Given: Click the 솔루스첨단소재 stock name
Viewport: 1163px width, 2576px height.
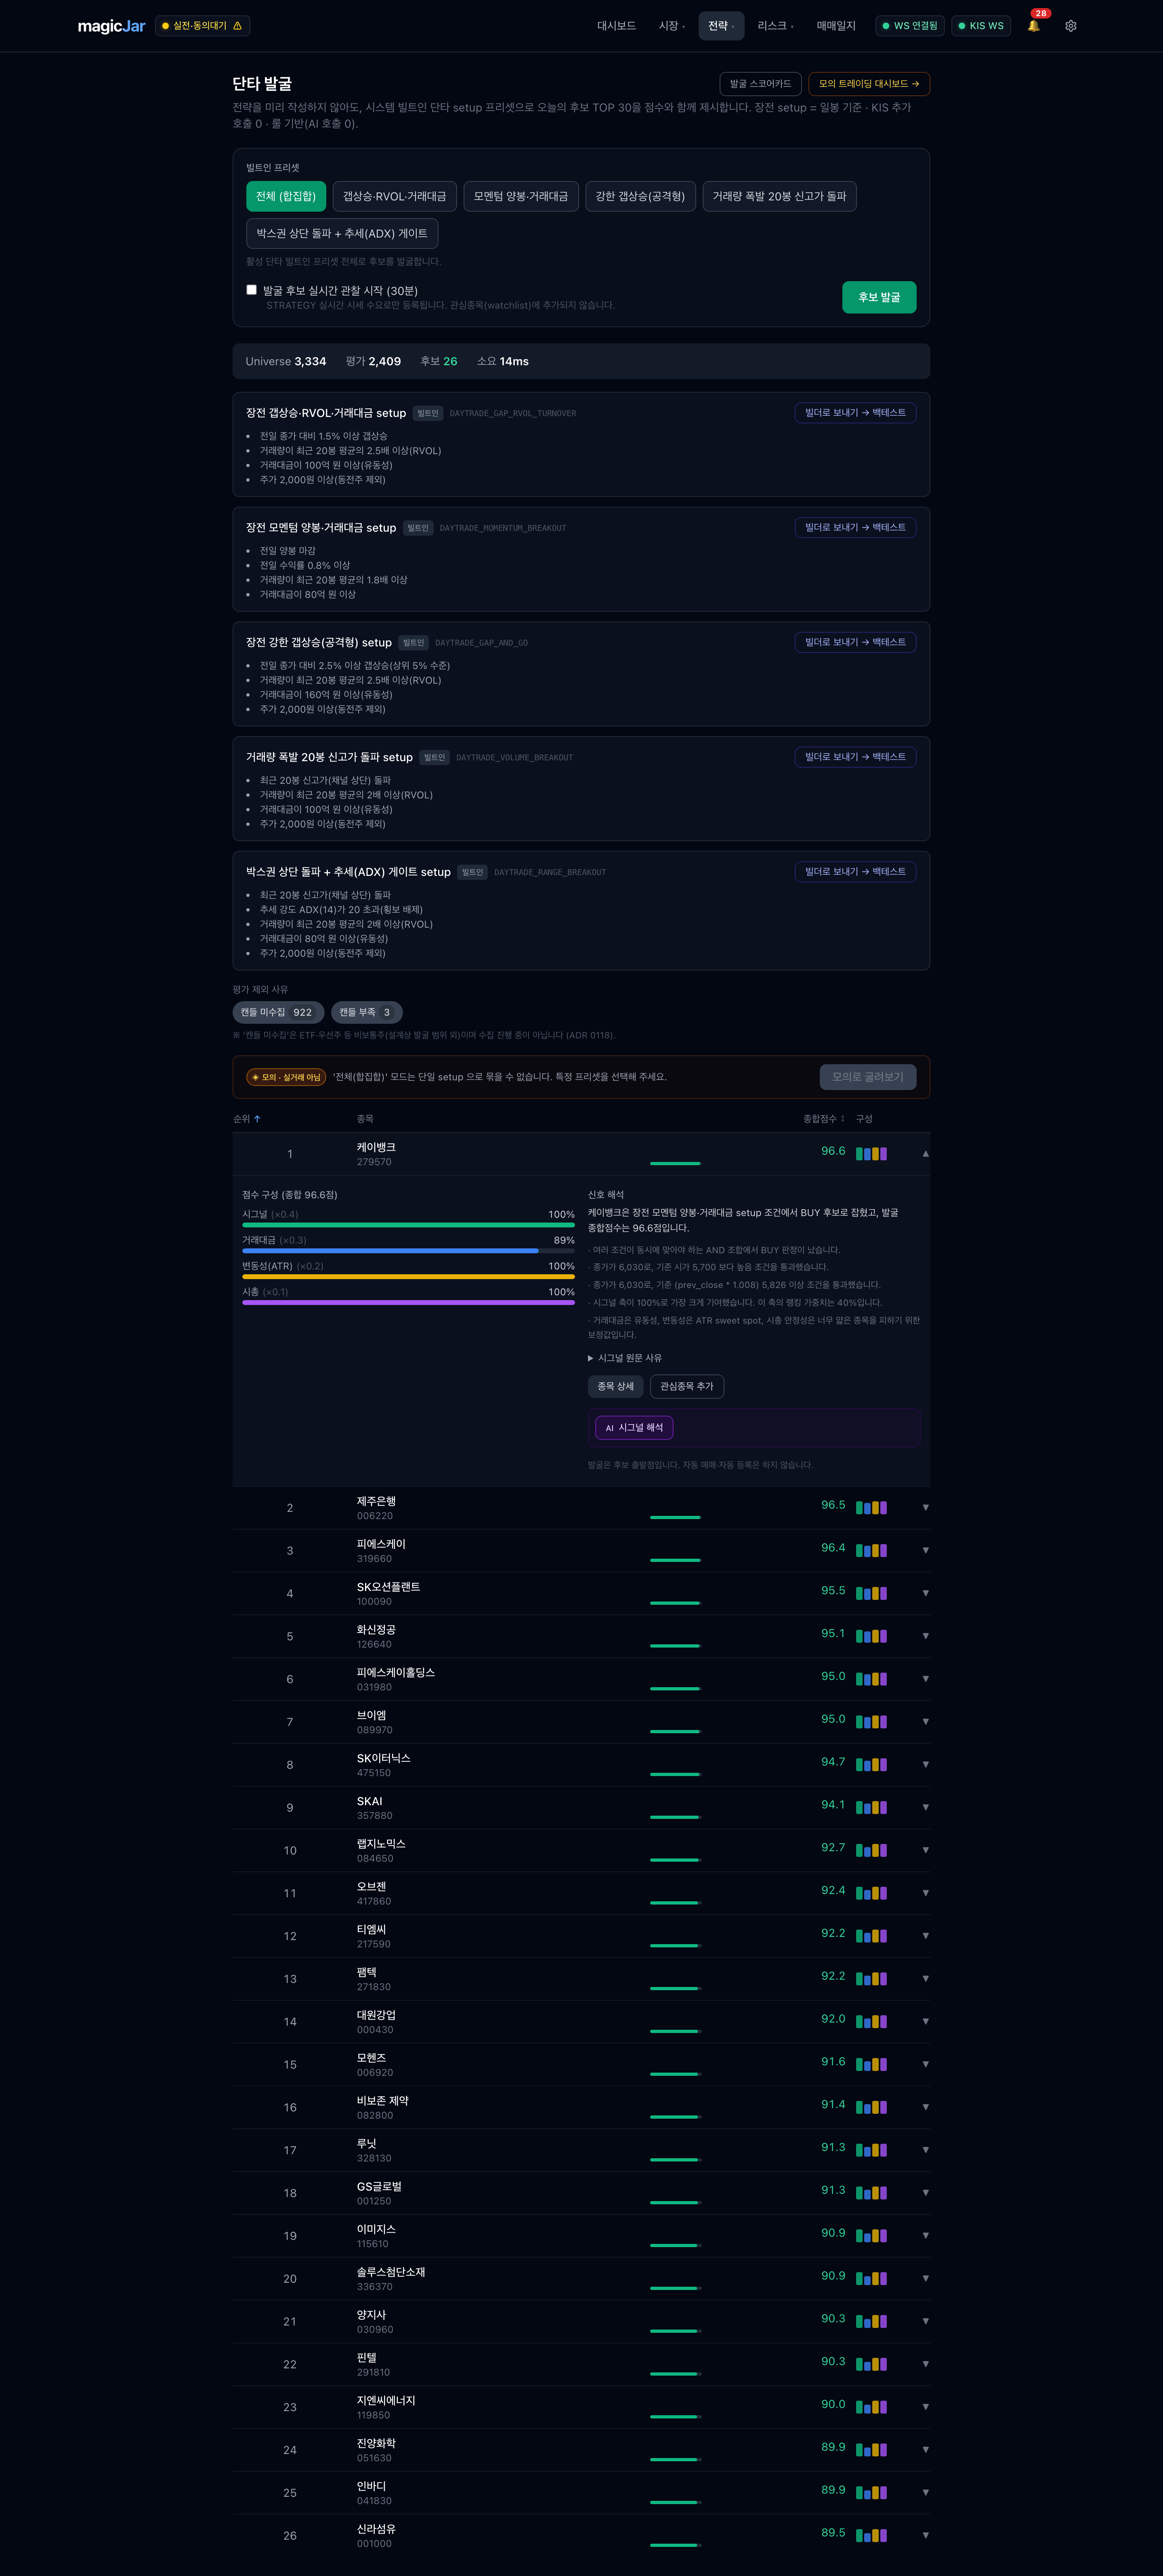Looking at the screenshot, I should 390,2272.
